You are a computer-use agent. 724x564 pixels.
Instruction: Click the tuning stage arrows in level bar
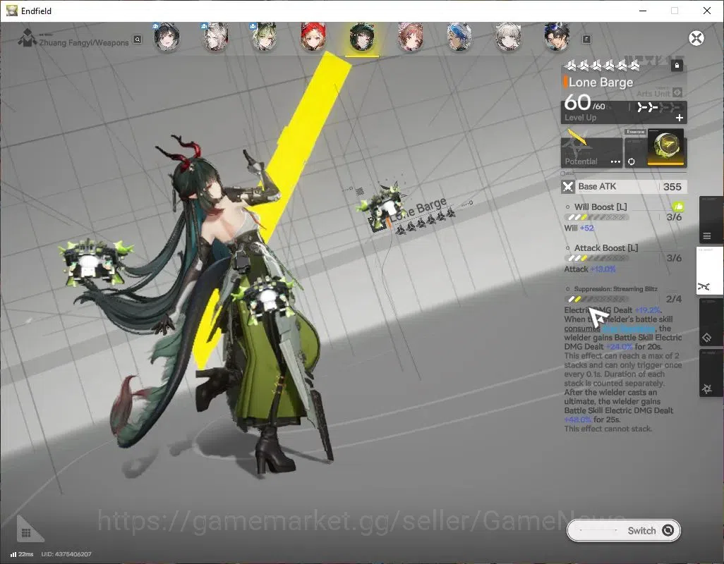tap(658, 107)
